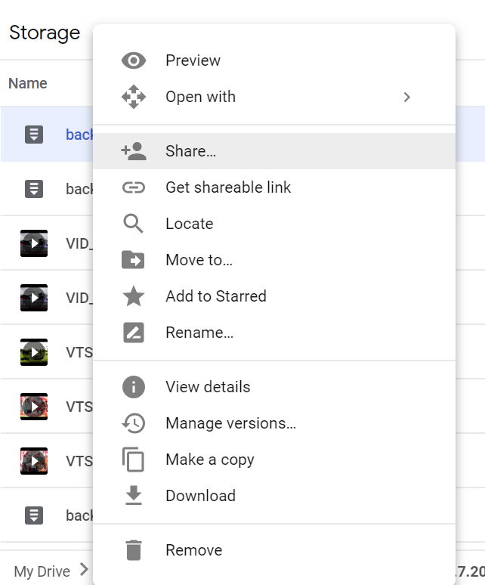Click the Open with arrows icon
Viewport: 485px width, 585px height.
point(134,97)
